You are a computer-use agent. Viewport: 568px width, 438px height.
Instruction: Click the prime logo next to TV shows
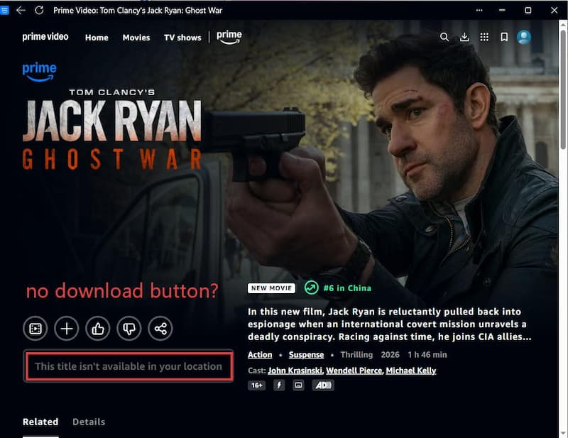pos(229,37)
